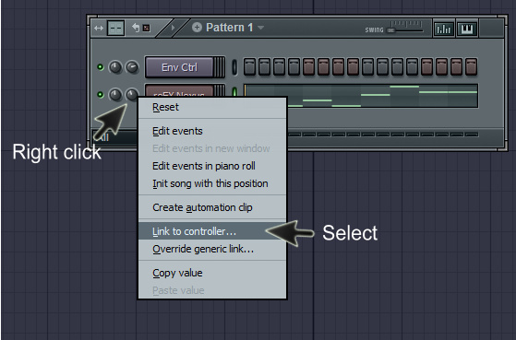Toggle step 8 of the Env Ctrl row

point(354,66)
